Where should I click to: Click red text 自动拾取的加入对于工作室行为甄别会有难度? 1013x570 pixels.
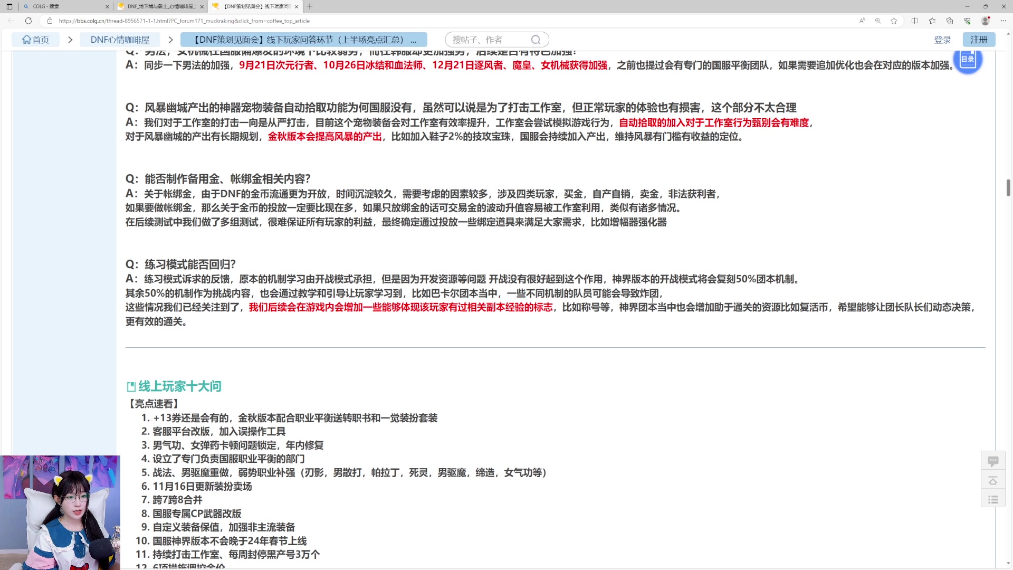pyautogui.click(x=714, y=122)
